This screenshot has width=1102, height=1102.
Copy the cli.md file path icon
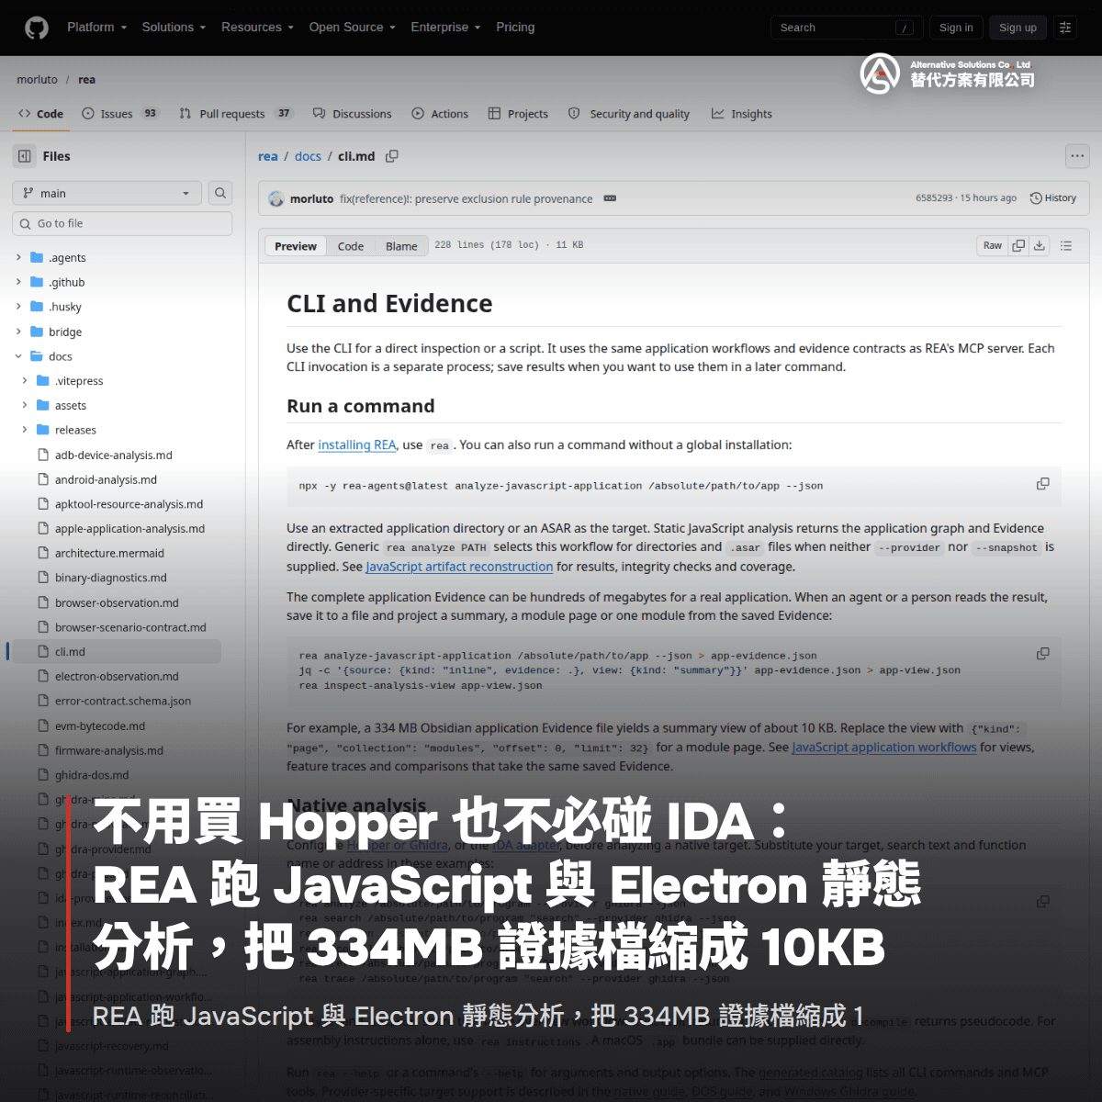(392, 156)
